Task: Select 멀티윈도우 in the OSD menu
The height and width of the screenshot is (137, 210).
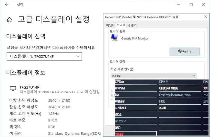Action: tap(120, 121)
